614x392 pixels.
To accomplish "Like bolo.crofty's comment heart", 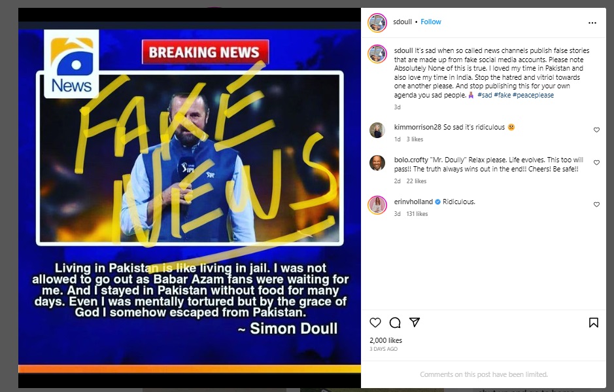I will point(596,162).
